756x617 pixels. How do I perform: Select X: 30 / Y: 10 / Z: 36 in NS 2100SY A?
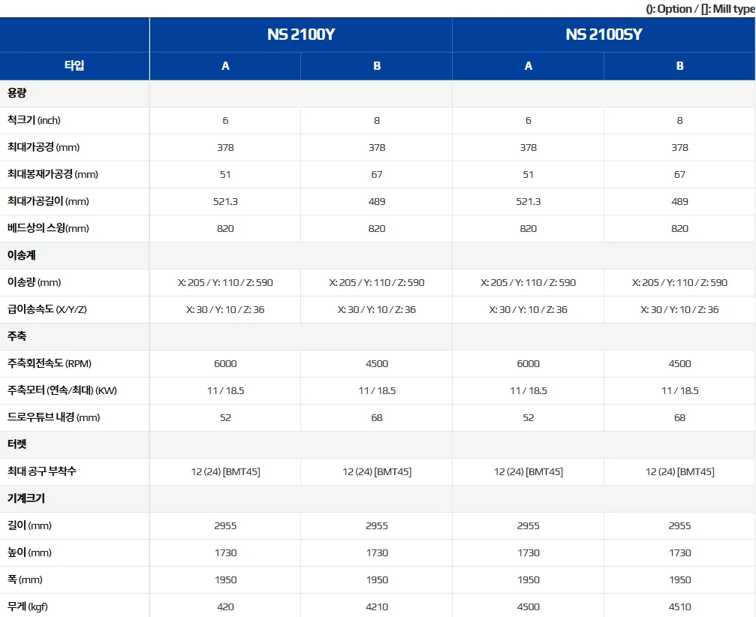529,310
